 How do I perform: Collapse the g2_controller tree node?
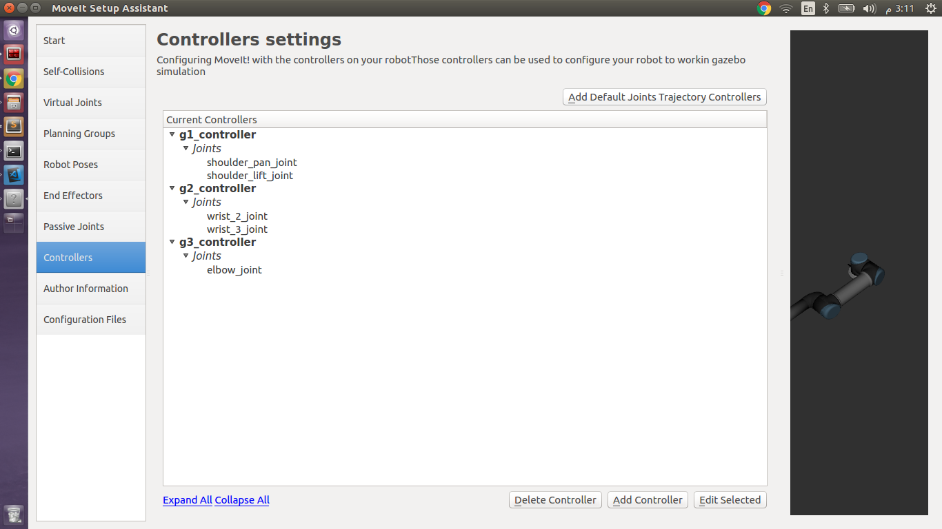(x=172, y=189)
